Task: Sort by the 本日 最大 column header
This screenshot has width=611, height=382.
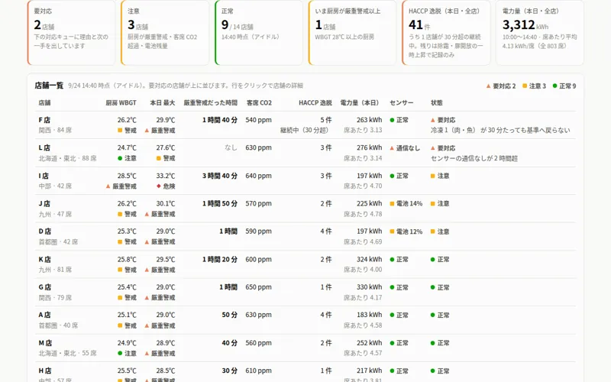Action: point(163,103)
